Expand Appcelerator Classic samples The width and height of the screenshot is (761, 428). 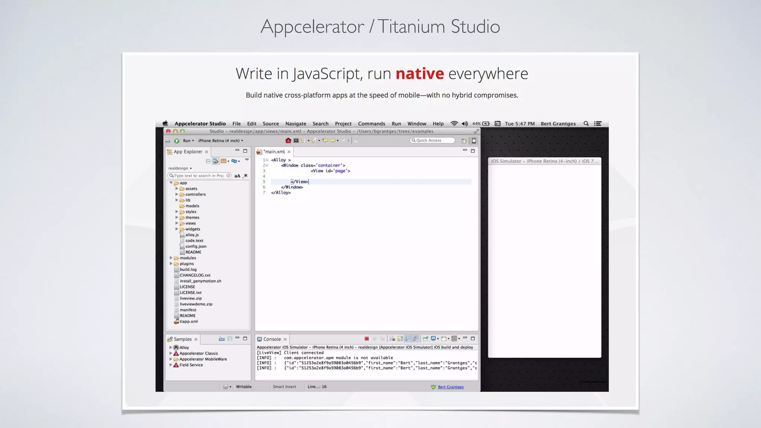coord(171,353)
